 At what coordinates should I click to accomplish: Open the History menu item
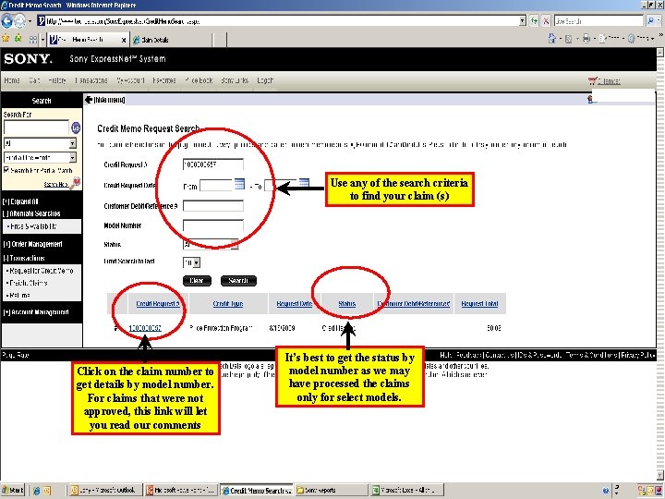pyautogui.click(x=57, y=80)
